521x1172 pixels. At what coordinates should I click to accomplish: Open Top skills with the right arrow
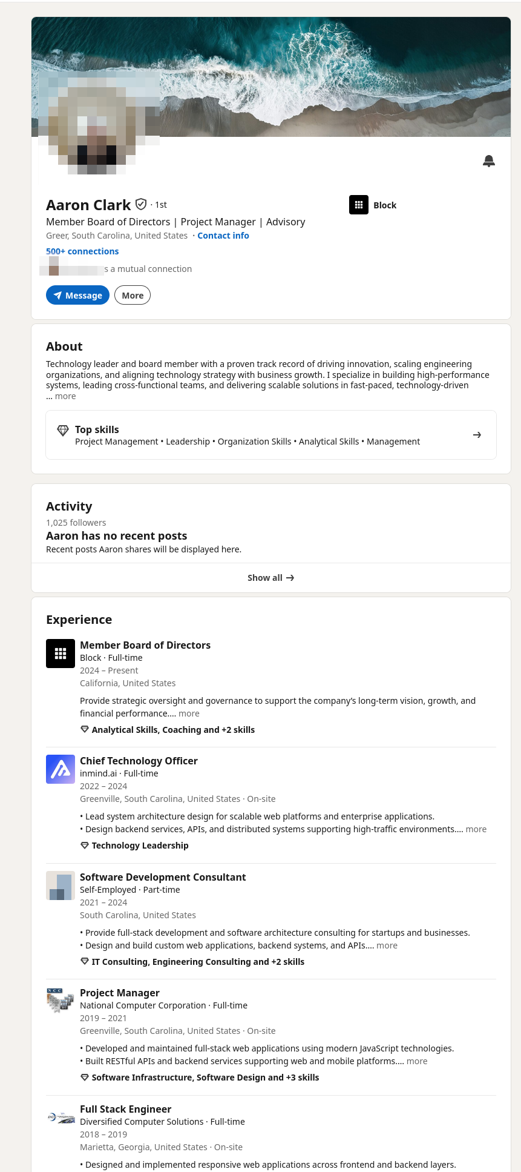point(477,435)
